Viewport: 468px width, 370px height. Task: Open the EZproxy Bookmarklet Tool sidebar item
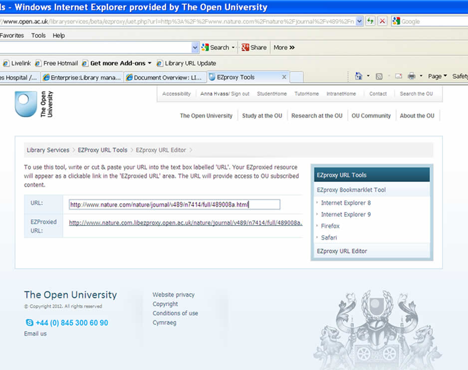pyautogui.click(x=351, y=190)
